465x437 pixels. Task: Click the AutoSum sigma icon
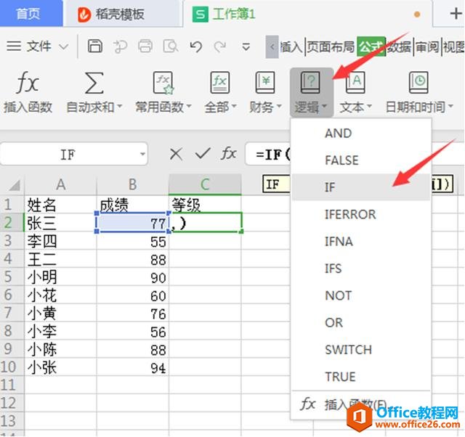click(x=94, y=82)
